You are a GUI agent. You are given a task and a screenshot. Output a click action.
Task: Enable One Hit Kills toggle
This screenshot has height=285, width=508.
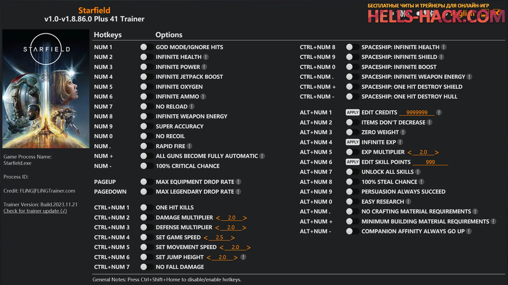pos(147,208)
